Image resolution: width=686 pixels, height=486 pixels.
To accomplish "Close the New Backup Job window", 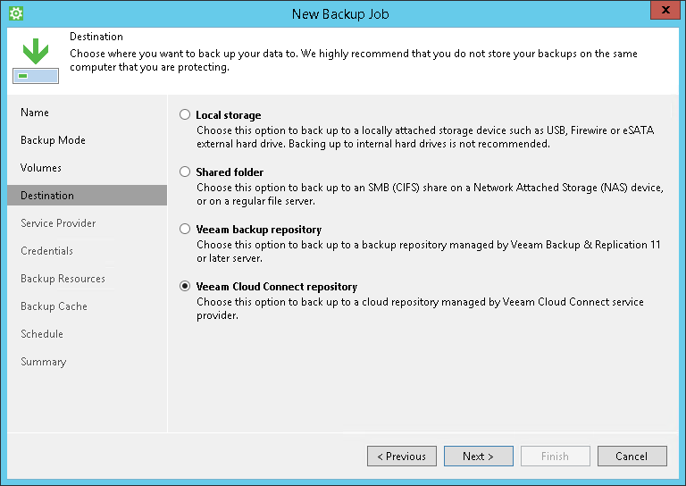I will 665,10.
